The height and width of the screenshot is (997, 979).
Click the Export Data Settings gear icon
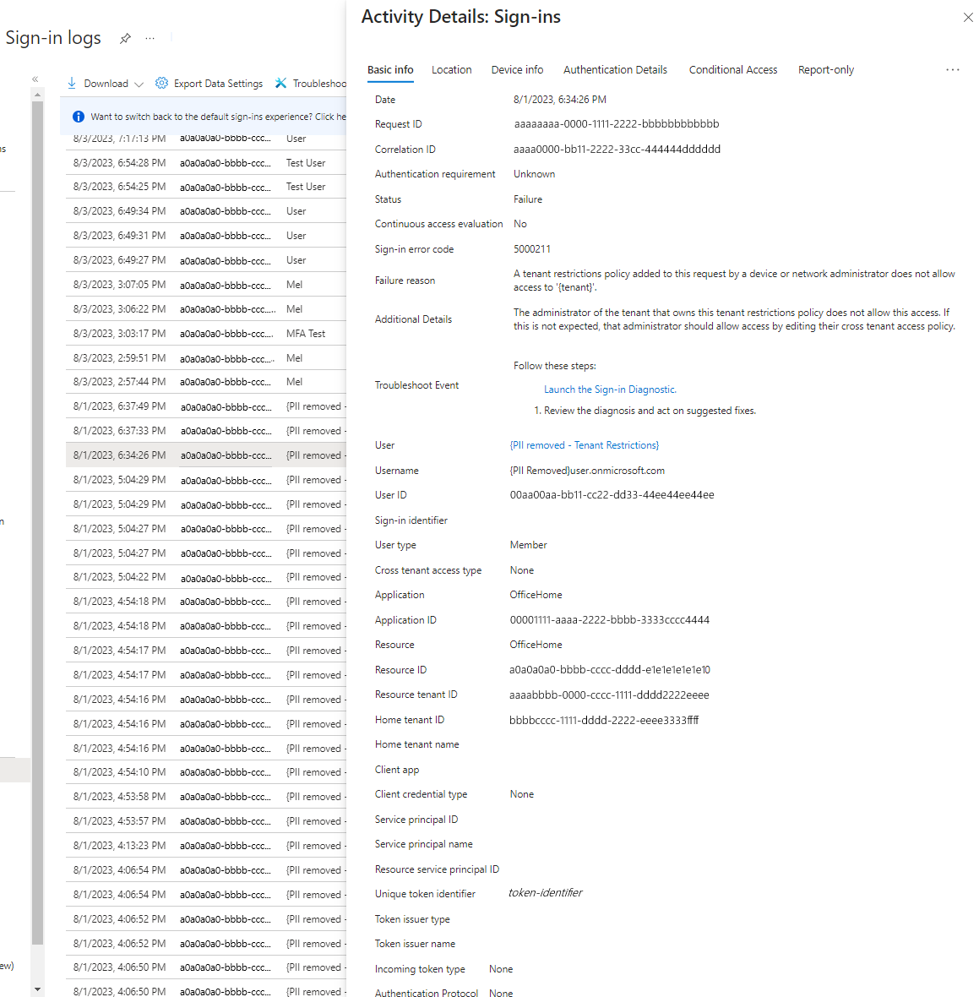161,84
